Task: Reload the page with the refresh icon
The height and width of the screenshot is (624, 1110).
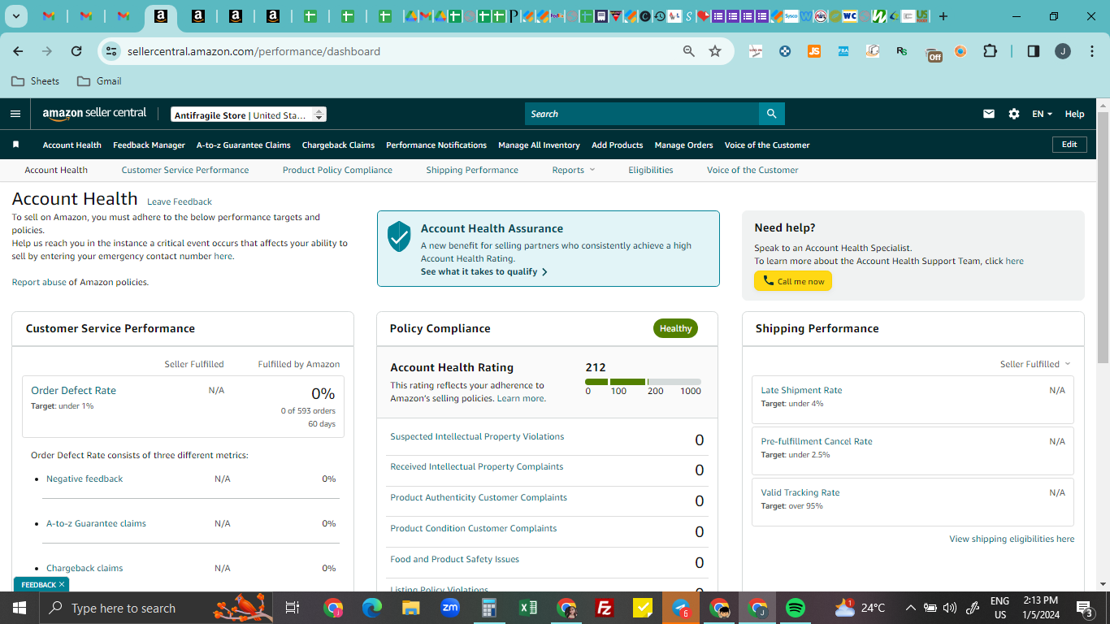Action: pyautogui.click(x=76, y=51)
